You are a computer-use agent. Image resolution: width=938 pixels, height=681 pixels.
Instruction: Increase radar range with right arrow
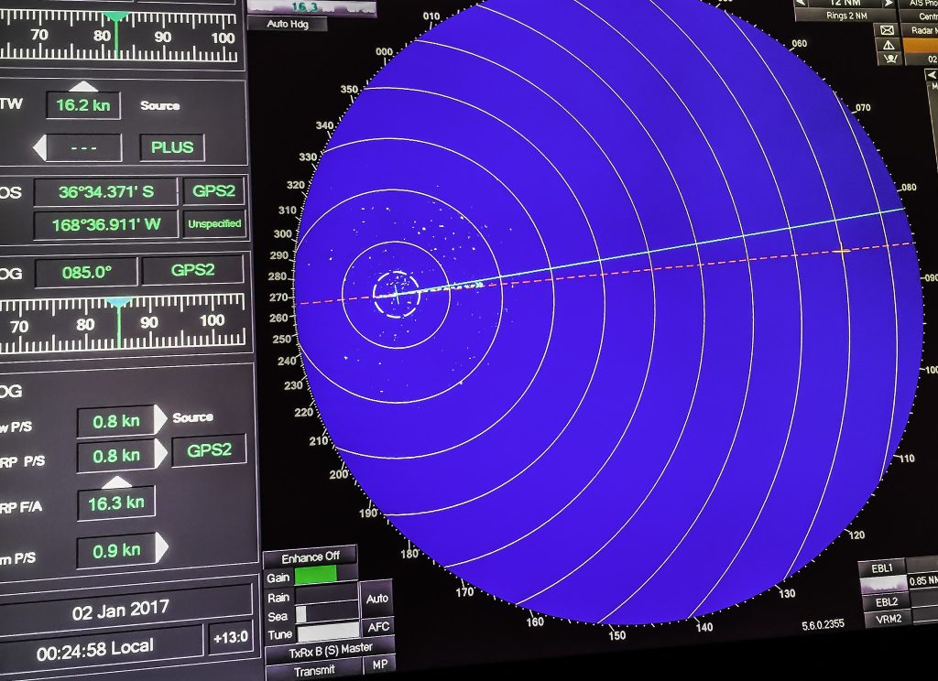pyautogui.click(x=889, y=3)
